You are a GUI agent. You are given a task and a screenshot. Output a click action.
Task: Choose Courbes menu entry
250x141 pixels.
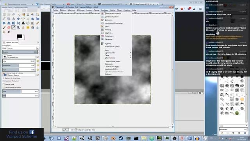coord(116,33)
